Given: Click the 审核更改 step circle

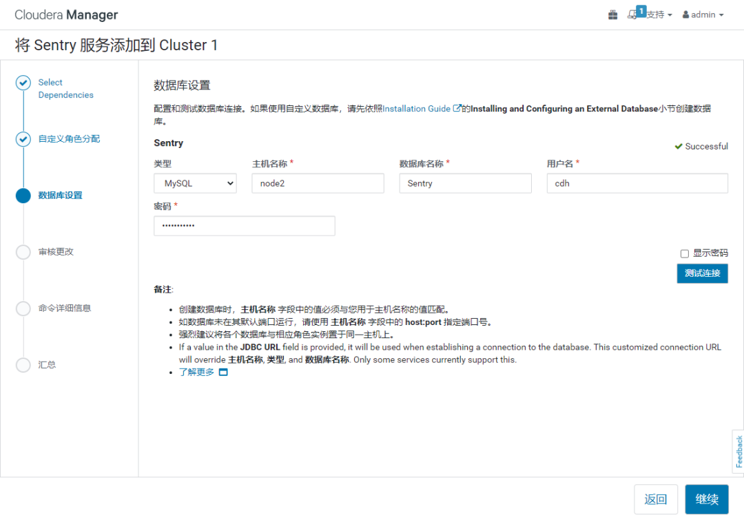Looking at the screenshot, I should pyautogui.click(x=23, y=252).
